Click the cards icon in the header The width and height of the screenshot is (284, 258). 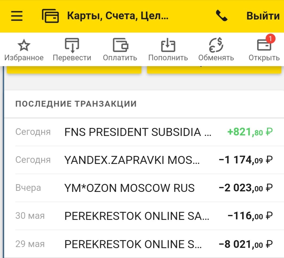point(51,16)
